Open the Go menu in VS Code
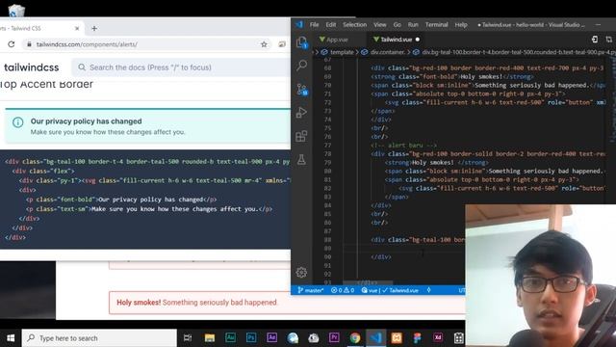Image resolution: width=616 pixels, height=347 pixels. pyautogui.click(x=398, y=25)
